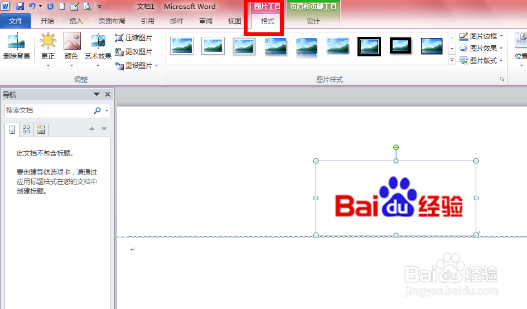This screenshot has width=527, height=309.
Task: Switch to the 审阅 ribbon tab
Action: click(206, 21)
